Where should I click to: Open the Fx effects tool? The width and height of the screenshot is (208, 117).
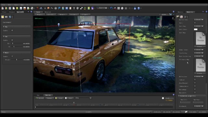[x=52, y=8]
